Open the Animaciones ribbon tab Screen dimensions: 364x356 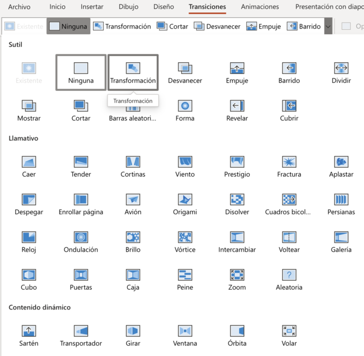click(260, 7)
